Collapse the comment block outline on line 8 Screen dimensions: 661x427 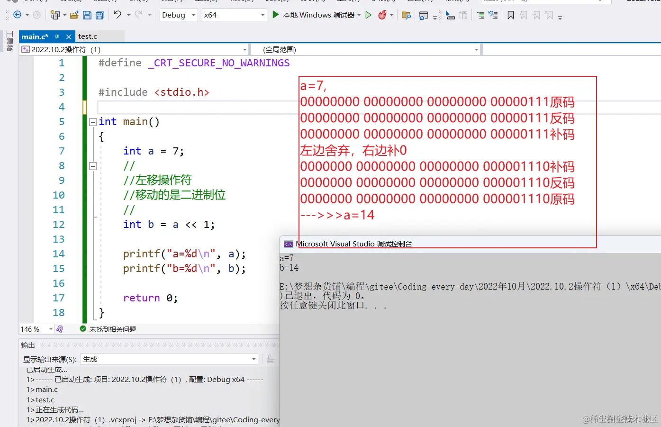(93, 166)
